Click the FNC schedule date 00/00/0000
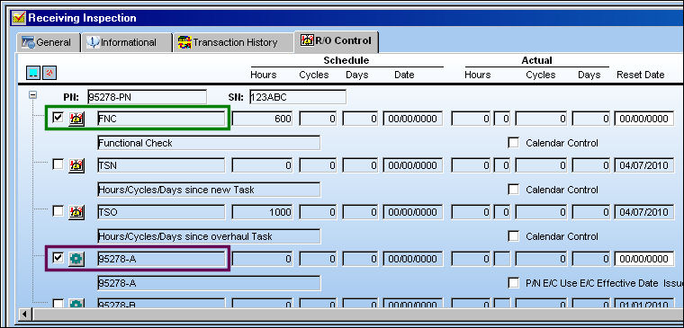The width and height of the screenshot is (684, 328). pyautogui.click(x=413, y=119)
